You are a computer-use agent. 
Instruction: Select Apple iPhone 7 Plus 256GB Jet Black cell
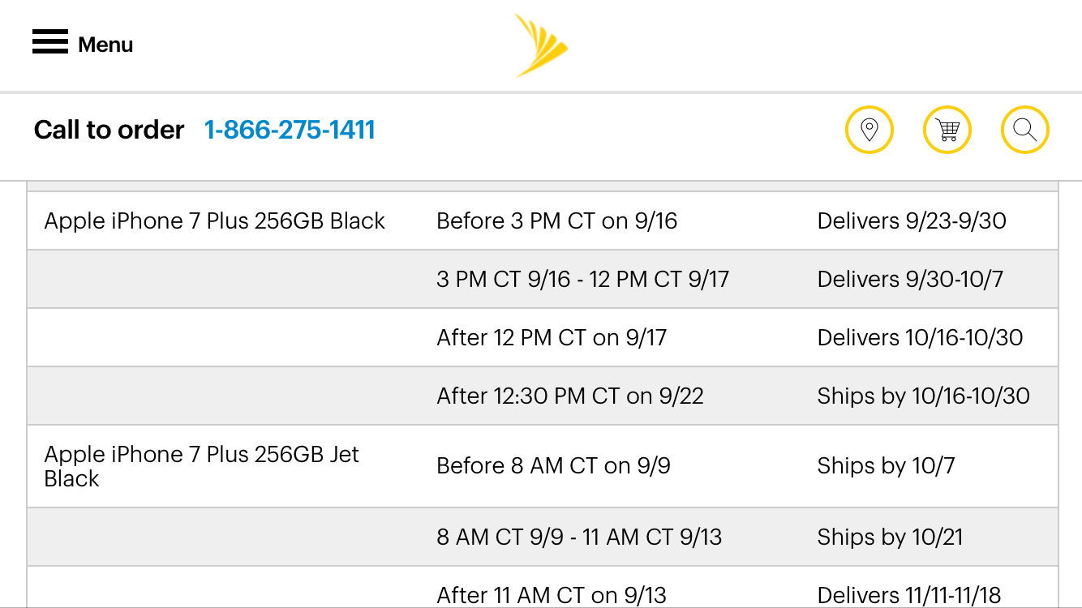[202, 466]
